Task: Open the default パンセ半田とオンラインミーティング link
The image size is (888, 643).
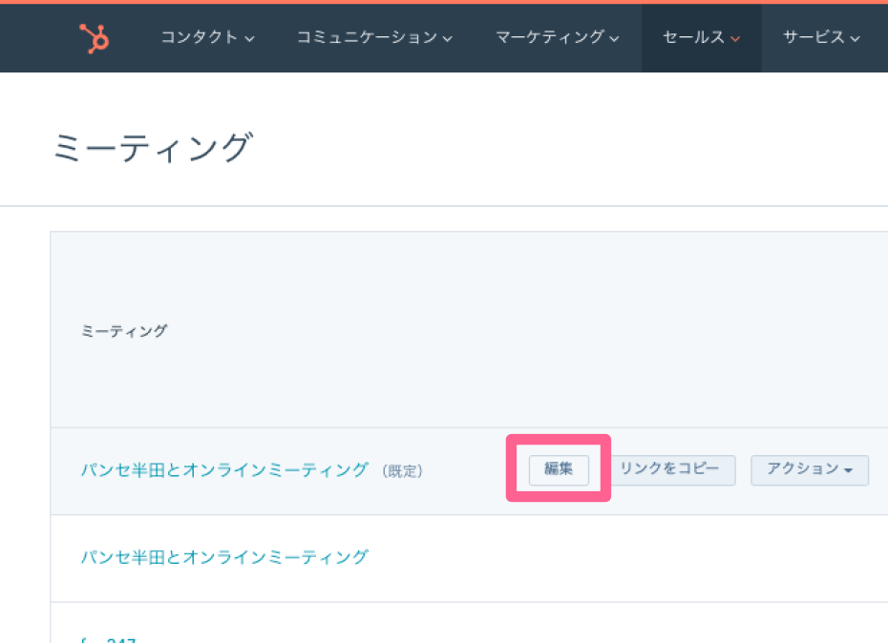Action: tap(224, 470)
